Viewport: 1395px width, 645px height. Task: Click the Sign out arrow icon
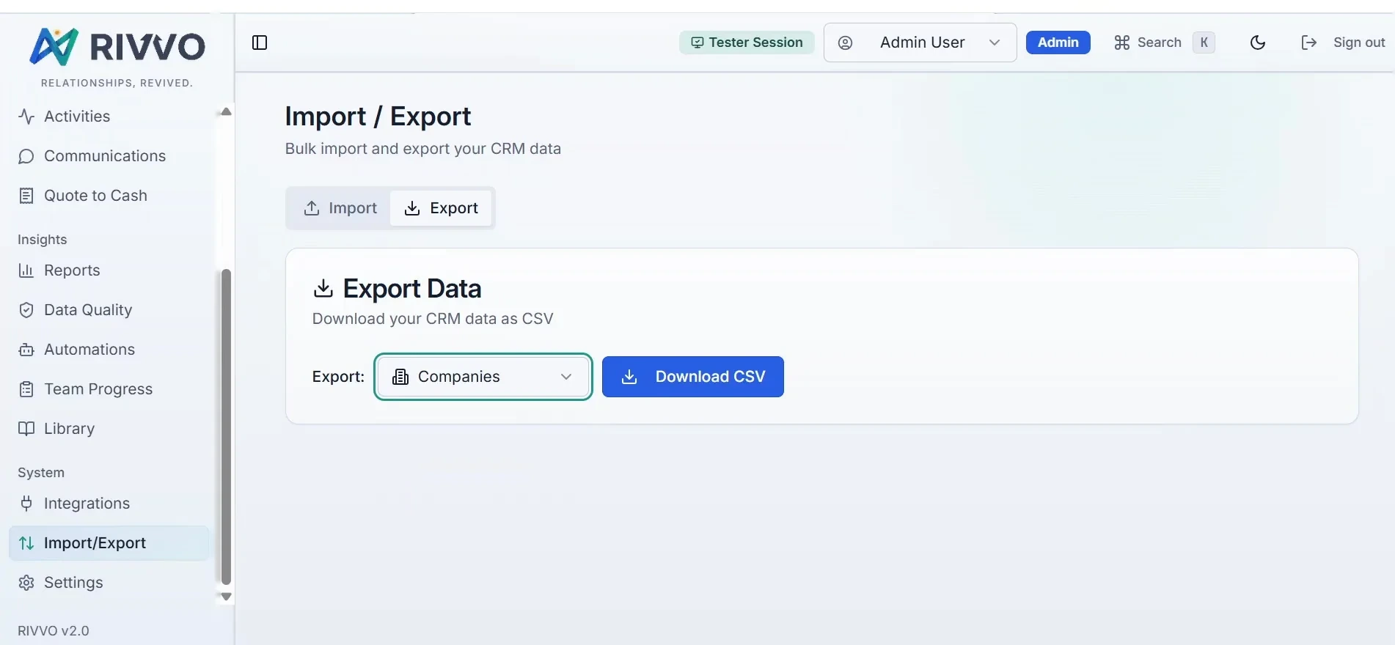(x=1309, y=43)
